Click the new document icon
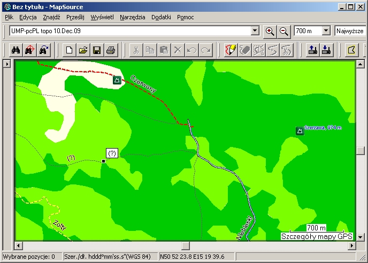The image size is (368, 263). [69, 50]
